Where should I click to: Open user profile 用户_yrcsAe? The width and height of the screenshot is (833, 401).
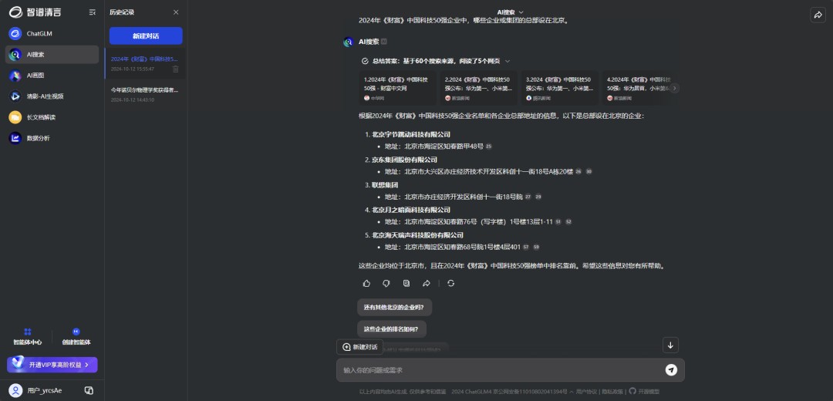35,390
